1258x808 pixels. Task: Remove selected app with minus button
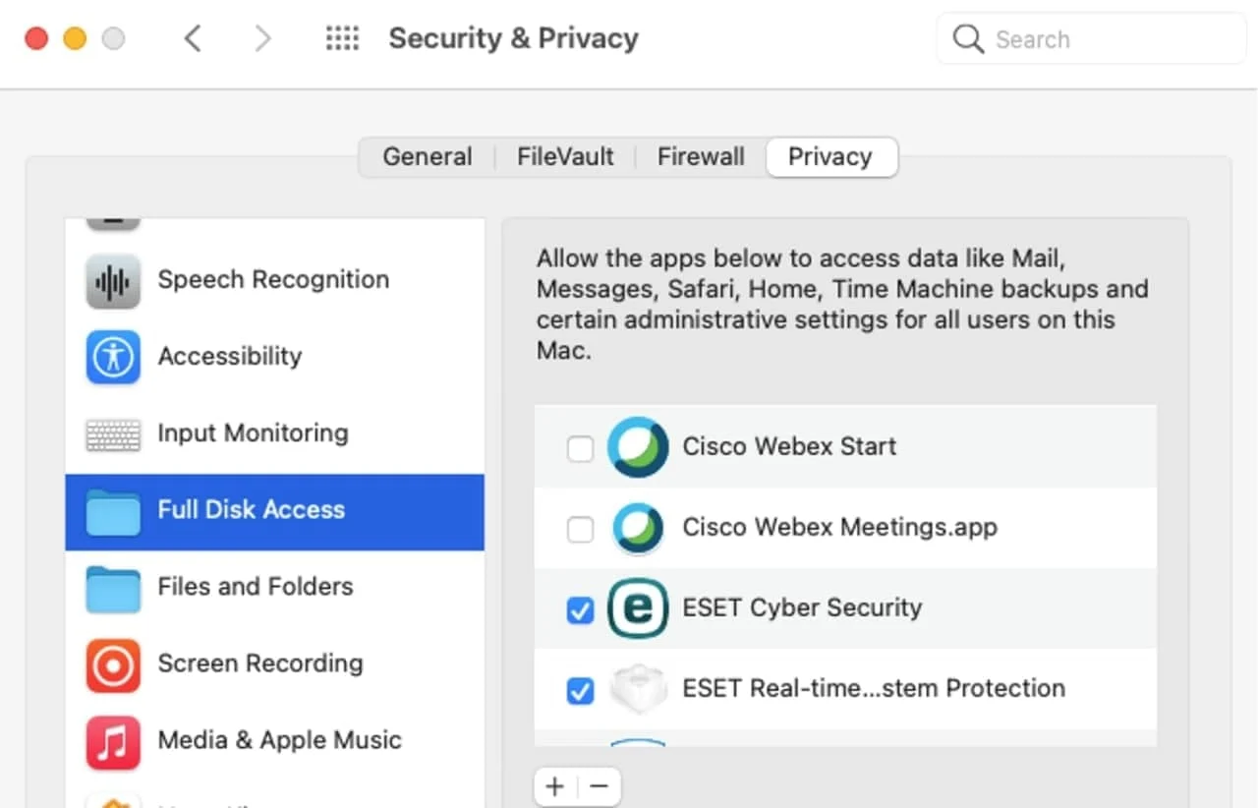point(600,786)
